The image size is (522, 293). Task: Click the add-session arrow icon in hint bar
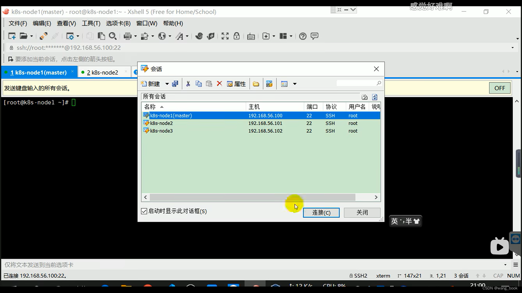coord(11,59)
